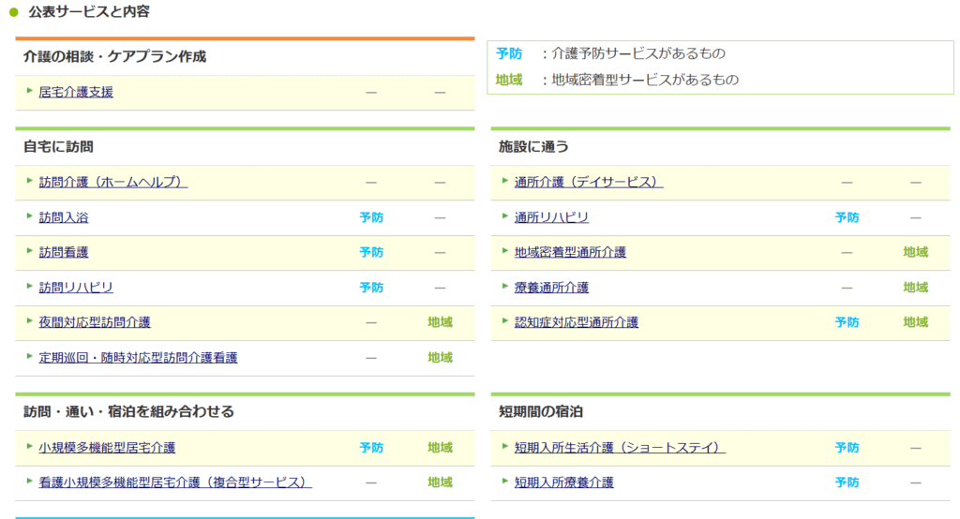Click the 短期入所療養介護 link

(563, 482)
